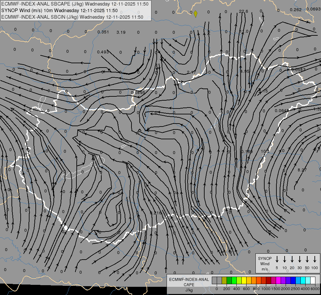Screen dimensions: 321x295
Task: Click the 50 m/s wind arrow in legend
Action: click(307, 259)
